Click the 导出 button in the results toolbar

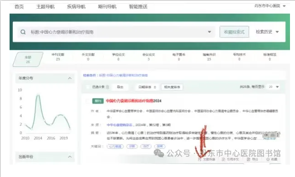(x=120, y=87)
